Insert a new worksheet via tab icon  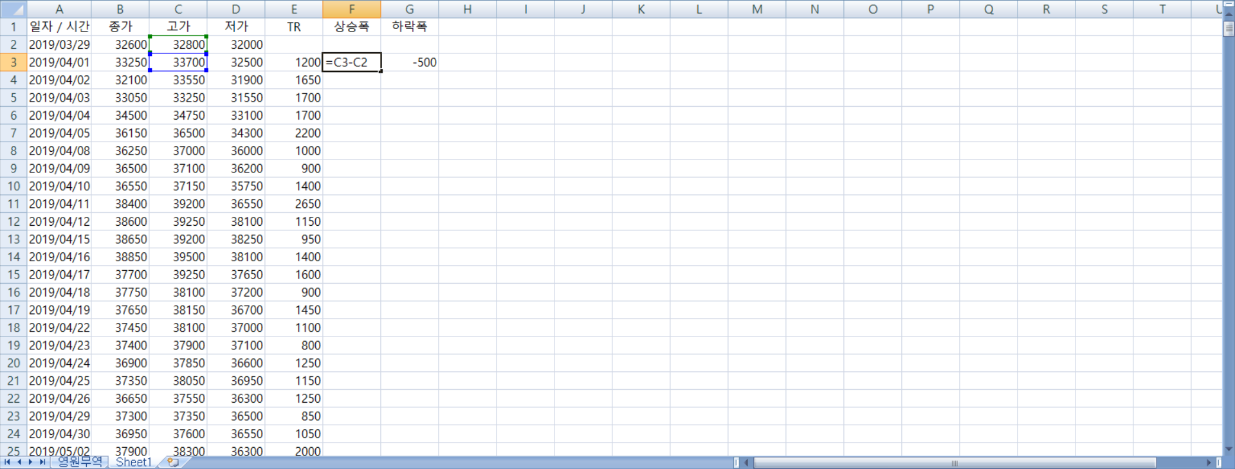coord(173,463)
